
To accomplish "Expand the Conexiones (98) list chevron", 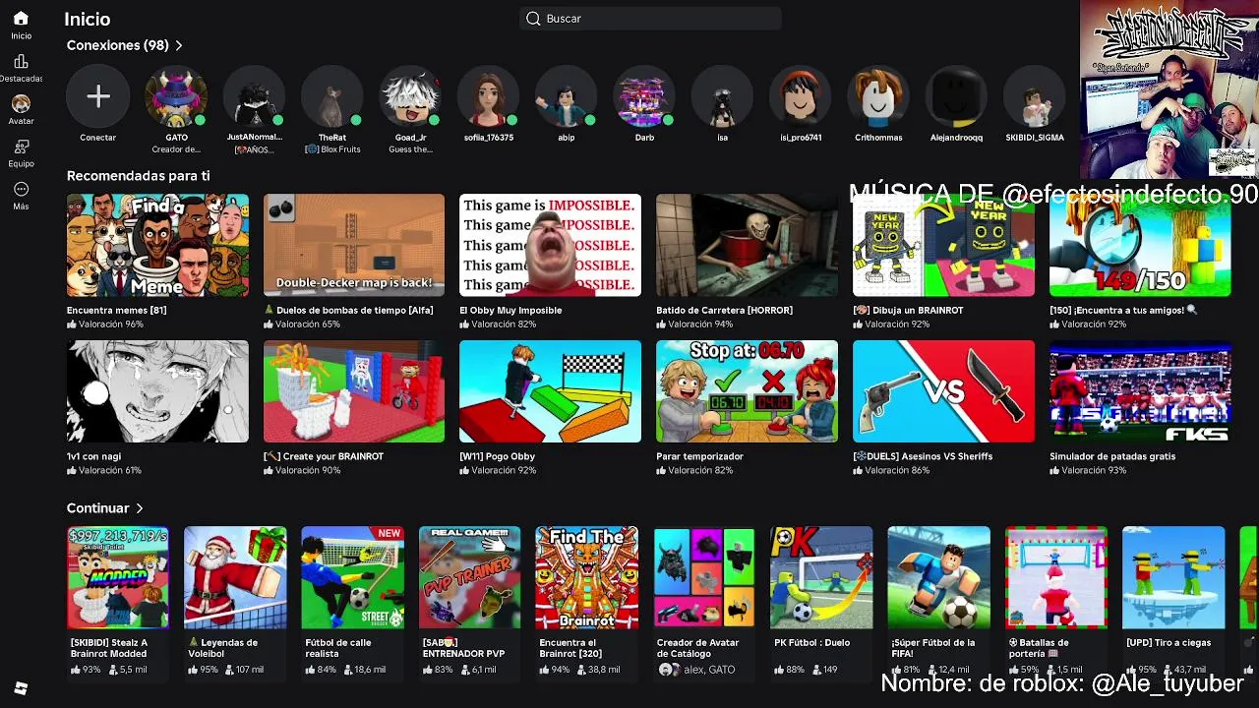I will (x=179, y=45).
